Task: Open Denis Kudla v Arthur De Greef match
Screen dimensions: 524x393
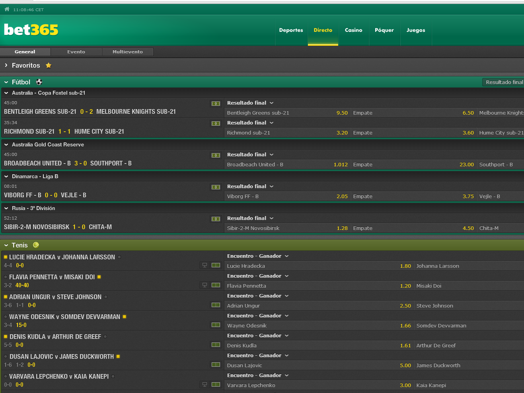Action: coord(55,337)
